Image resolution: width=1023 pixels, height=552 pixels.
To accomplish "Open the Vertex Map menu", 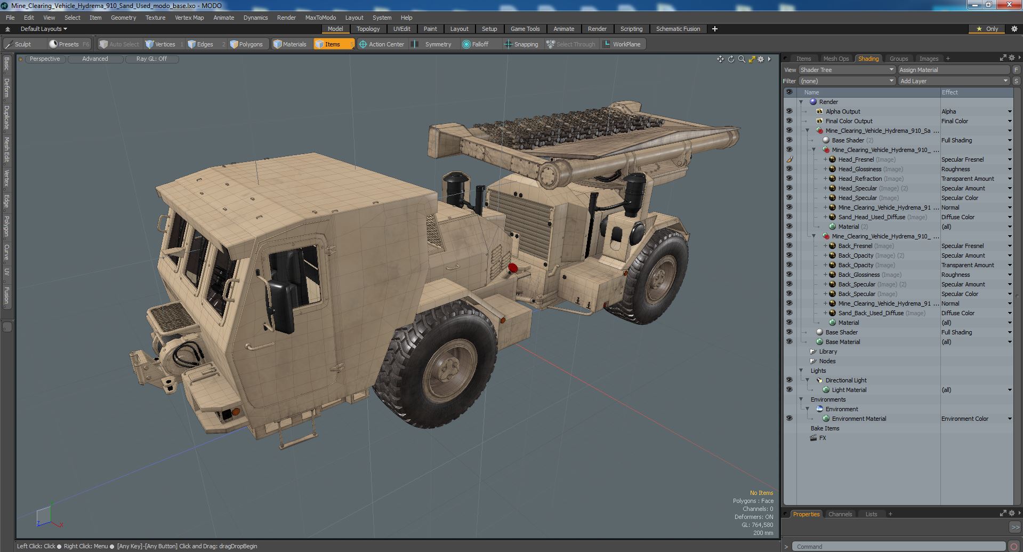I will click(189, 18).
